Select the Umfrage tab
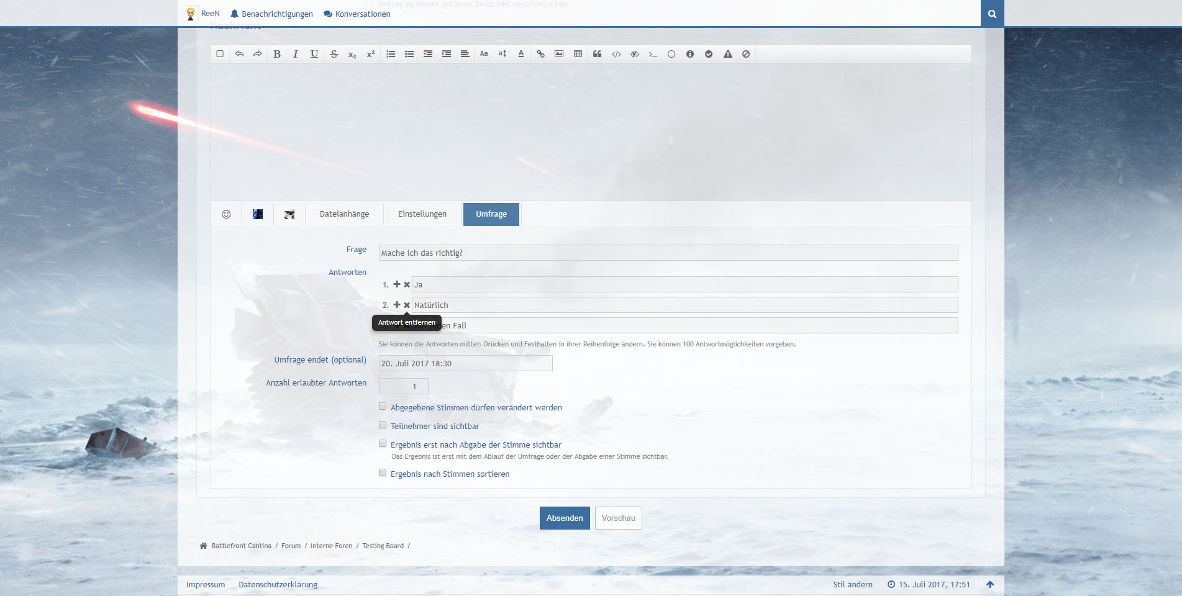This screenshot has height=596, width=1182. (491, 214)
